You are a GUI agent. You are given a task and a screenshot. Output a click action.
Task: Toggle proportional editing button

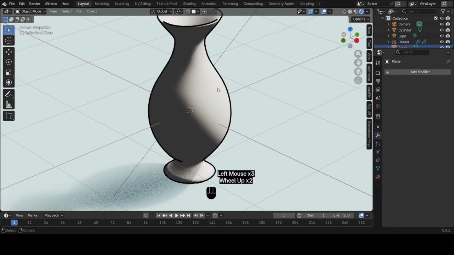click(204, 11)
